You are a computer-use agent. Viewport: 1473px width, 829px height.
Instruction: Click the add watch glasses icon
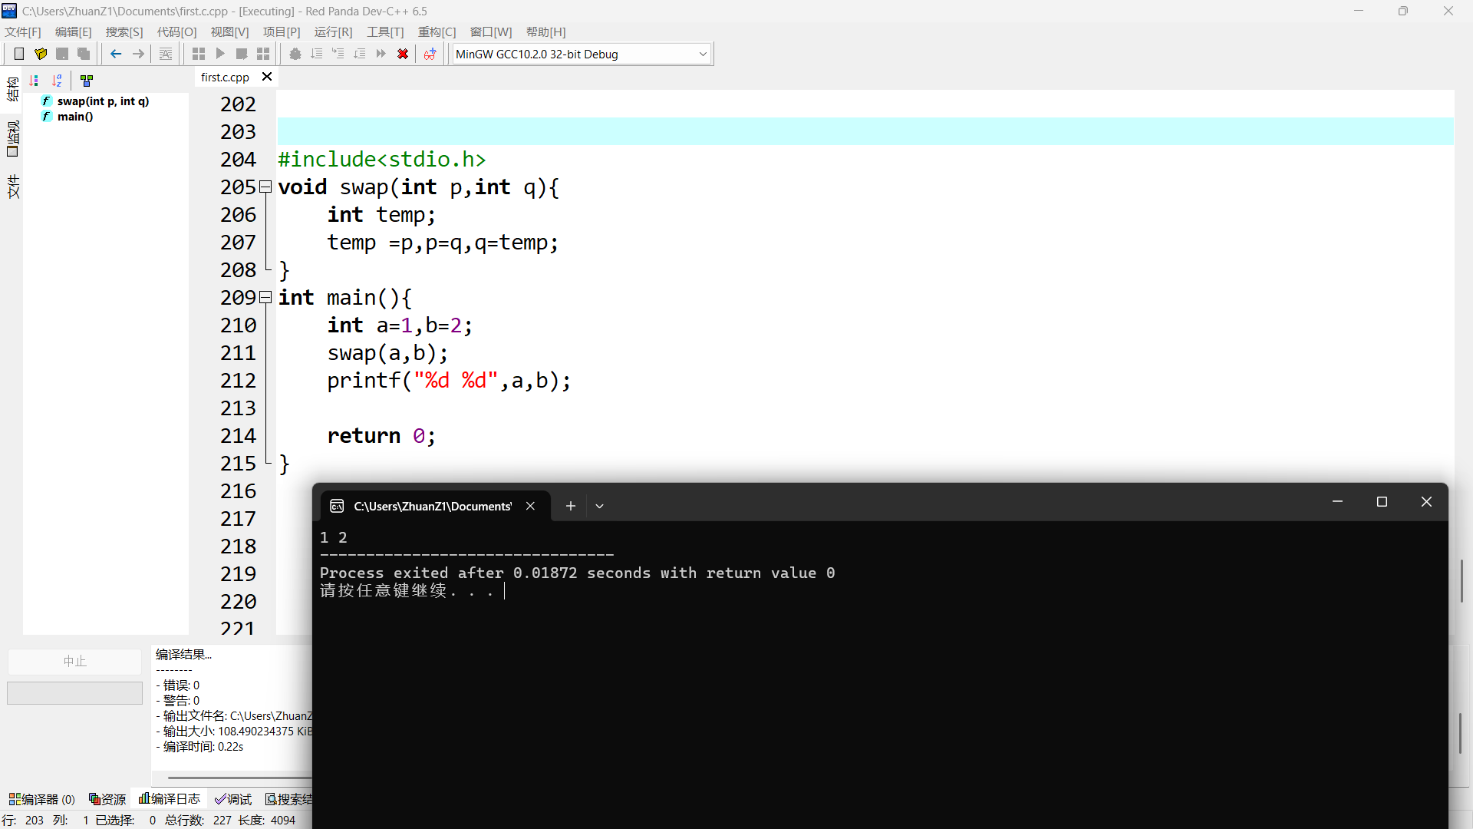click(x=430, y=54)
